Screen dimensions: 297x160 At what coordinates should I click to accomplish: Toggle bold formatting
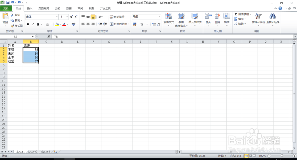tap(28, 24)
